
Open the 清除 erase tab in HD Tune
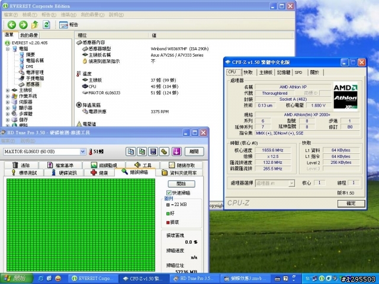[x=21, y=165]
